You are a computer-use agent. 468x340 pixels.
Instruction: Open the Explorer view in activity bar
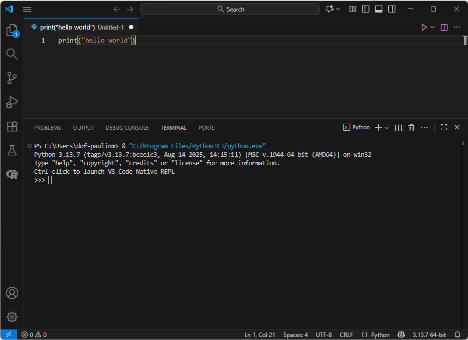pos(12,31)
